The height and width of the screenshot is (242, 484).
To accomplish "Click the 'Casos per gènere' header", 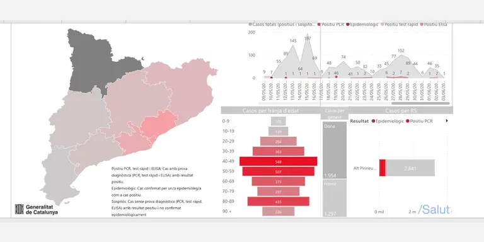I will [x=335, y=113].
